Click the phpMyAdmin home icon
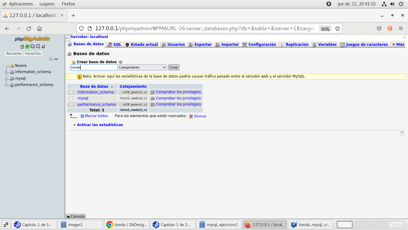The width and height of the screenshot is (408, 230). pyautogui.click(x=22, y=46)
